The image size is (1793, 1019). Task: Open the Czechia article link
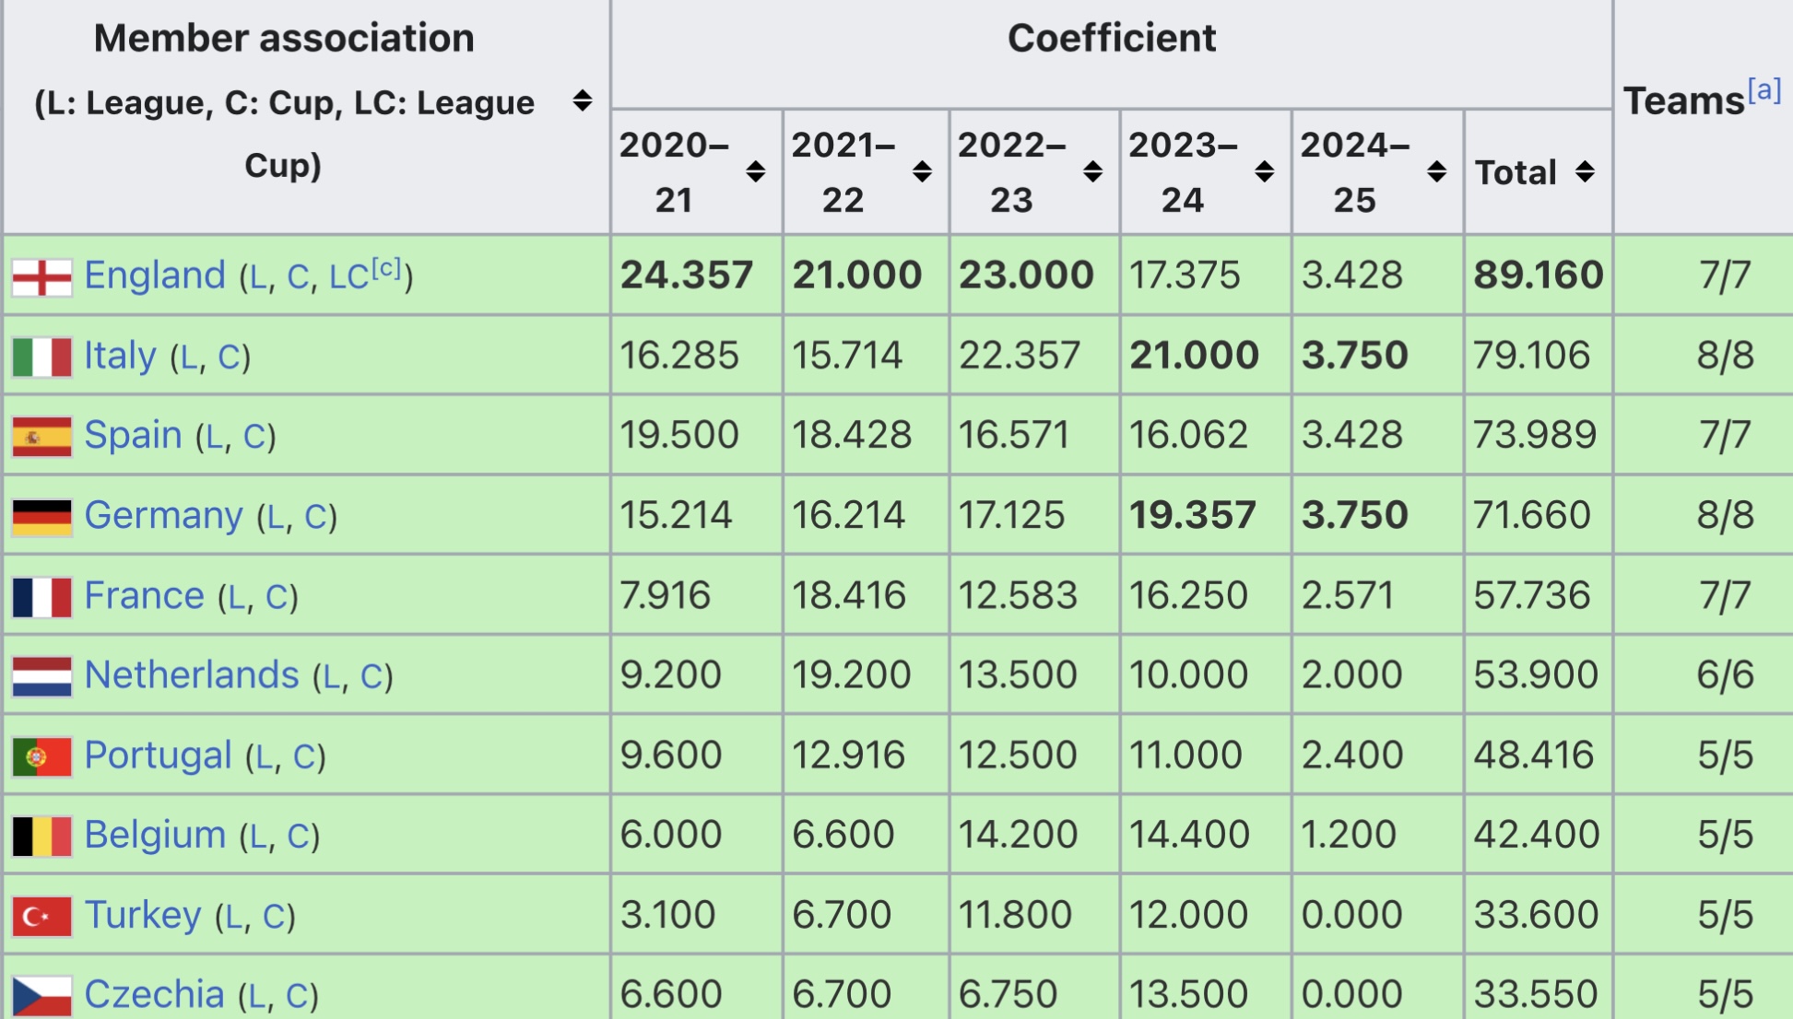pyautogui.click(x=155, y=994)
